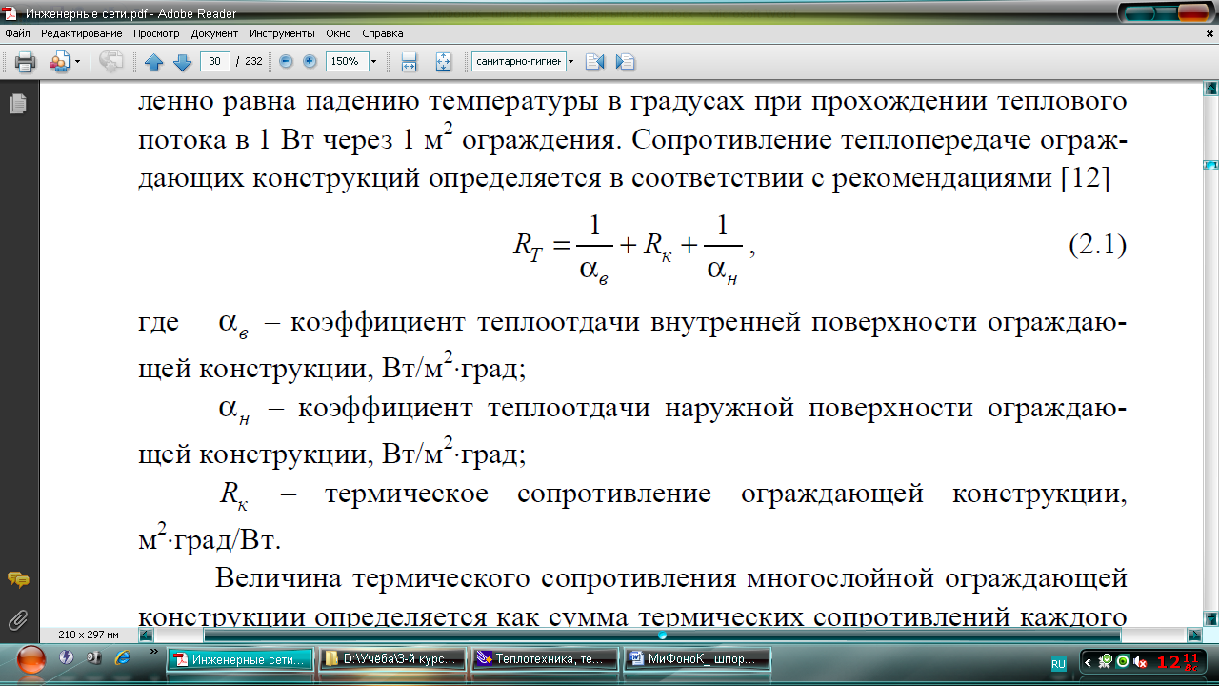Click the system tray clock
Screen dimensions: 1219x686
pyautogui.click(x=1177, y=660)
